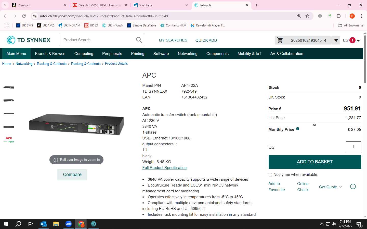Image resolution: width=367 pixels, height=229 pixels.
Task: Open the Components menu
Action: click(x=217, y=54)
